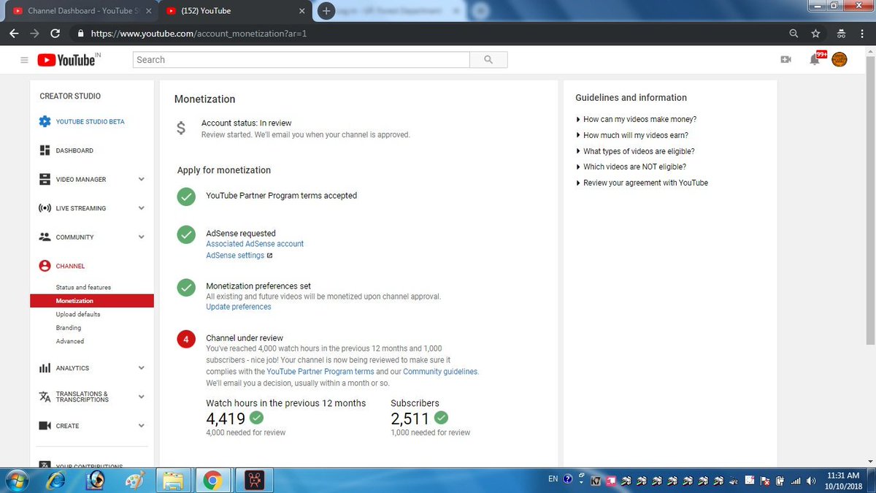Launch Internet Explorer from taskbar
876x493 pixels.
pyautogui.click(x=55, y=480)
